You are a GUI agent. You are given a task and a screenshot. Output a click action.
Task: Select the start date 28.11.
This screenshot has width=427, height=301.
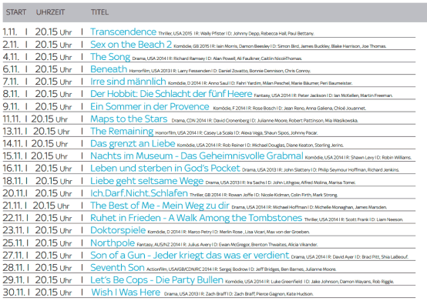[x=14, y=268]
